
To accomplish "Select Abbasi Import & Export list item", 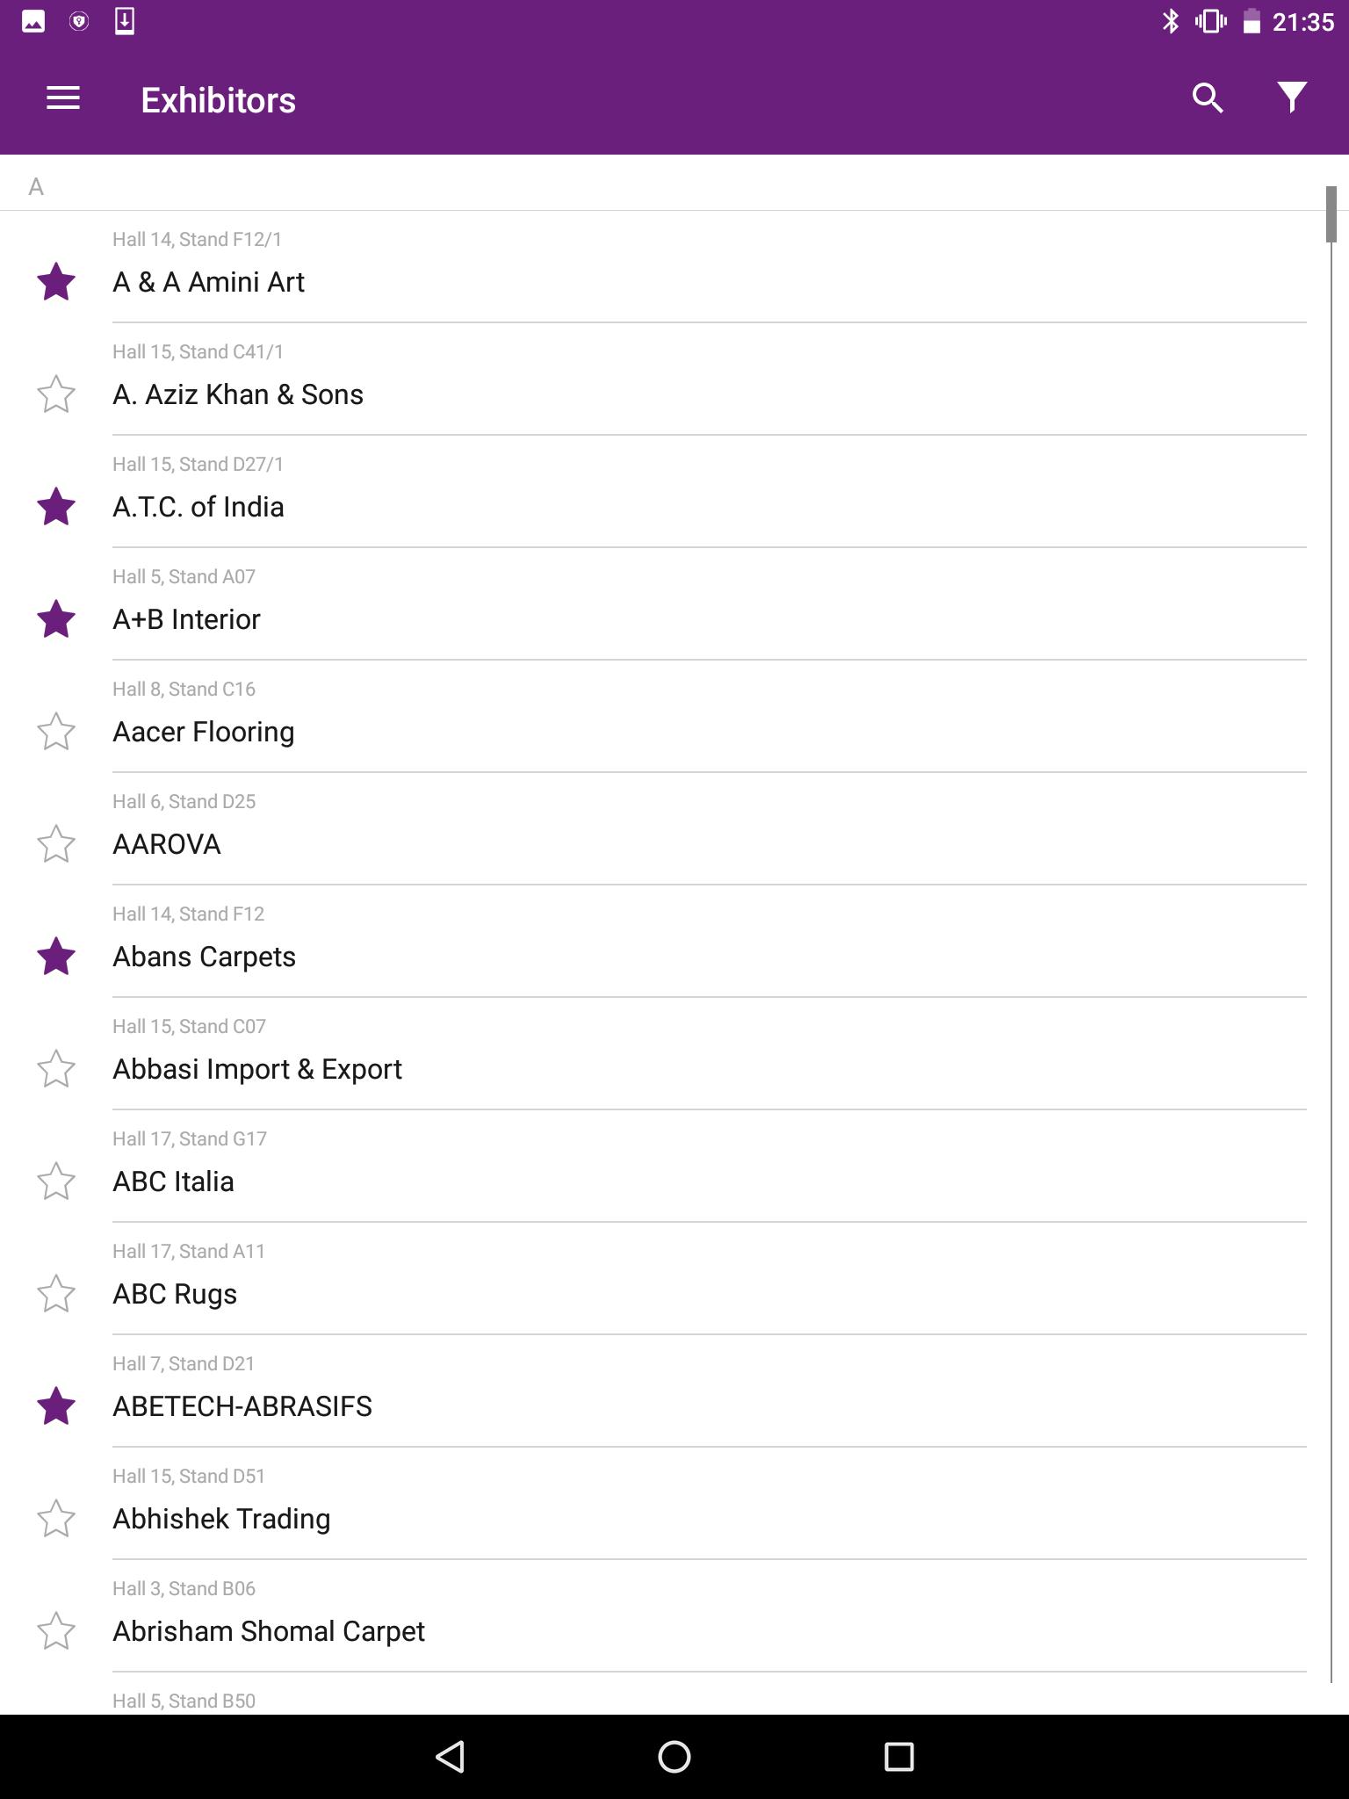I will 674,1054.
